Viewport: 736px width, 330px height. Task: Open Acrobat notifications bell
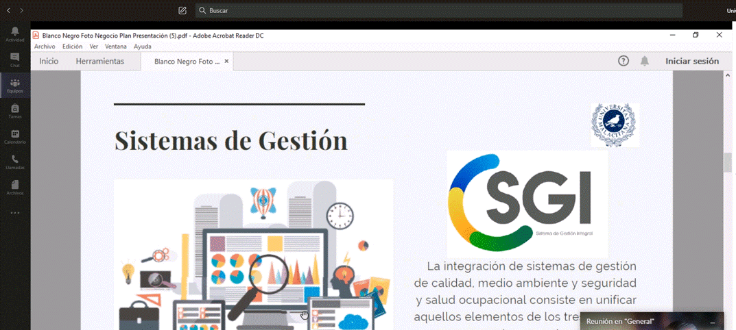click(x=645, y=61)
